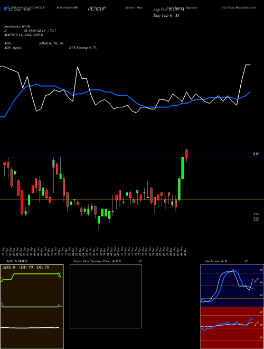
Task: Click the 'Stochastics: 63.06' readout
Action: click(17, 26)
